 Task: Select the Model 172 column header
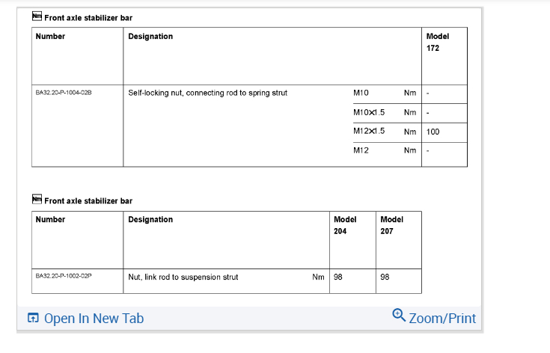pyautogui.click(x=437, y=42)
